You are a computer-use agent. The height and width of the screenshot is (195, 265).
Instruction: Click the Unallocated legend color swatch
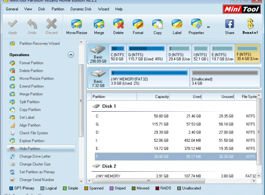[x=179, y=188]
